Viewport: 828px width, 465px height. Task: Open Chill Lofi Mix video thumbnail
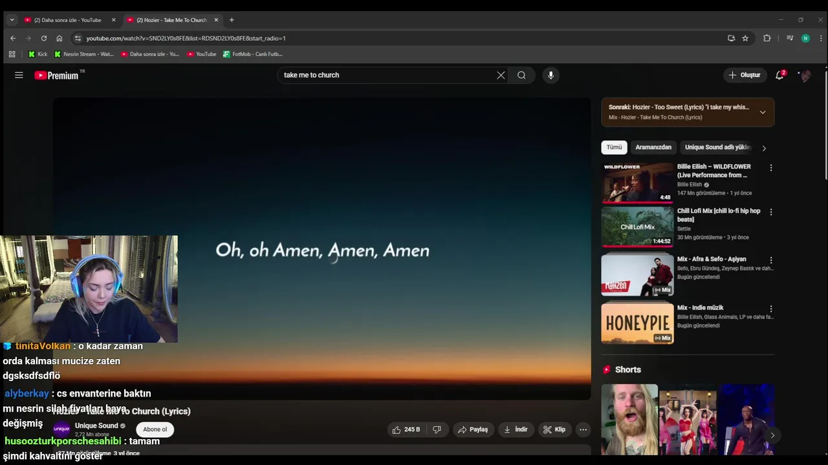(637, 227)
